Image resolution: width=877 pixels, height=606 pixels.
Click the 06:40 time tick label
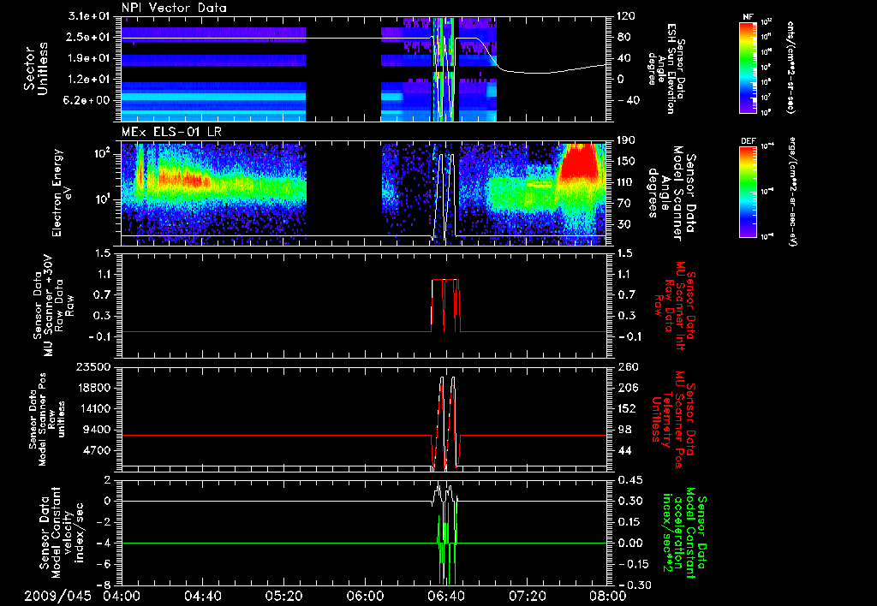(445, 596)
